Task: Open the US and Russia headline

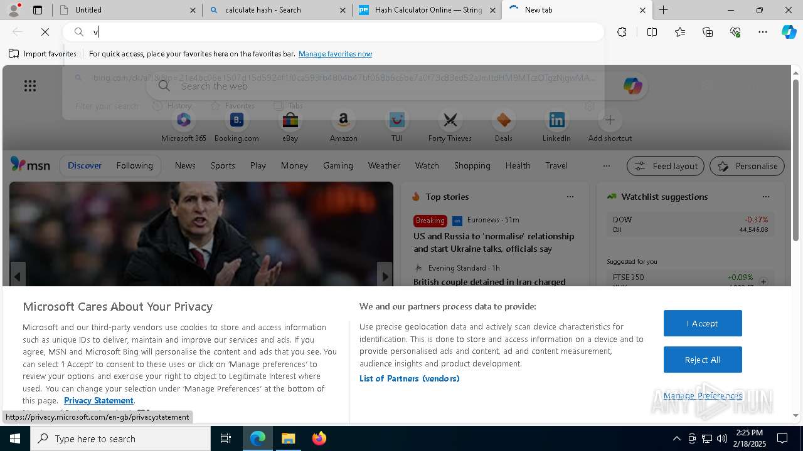Action: 494,242
